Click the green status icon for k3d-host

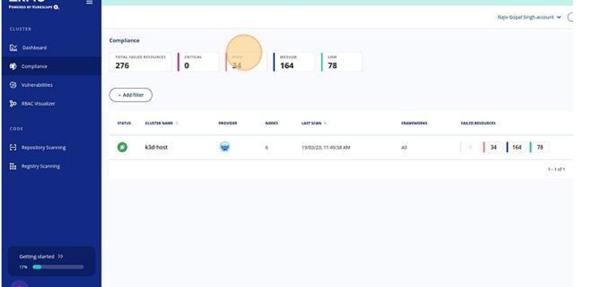[x=123, y=148]
